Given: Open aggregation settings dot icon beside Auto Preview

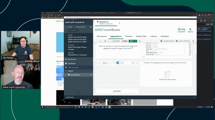Looking at the screenshot, I should point(193,41).
